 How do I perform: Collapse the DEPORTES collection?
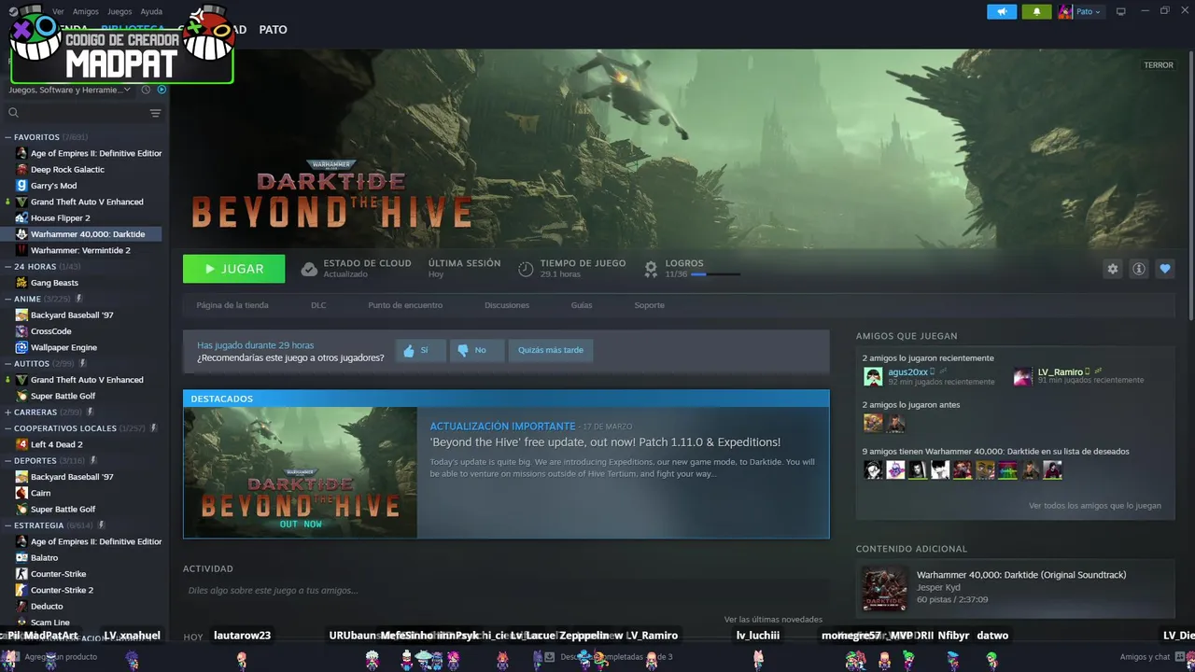tap(8, 460)
